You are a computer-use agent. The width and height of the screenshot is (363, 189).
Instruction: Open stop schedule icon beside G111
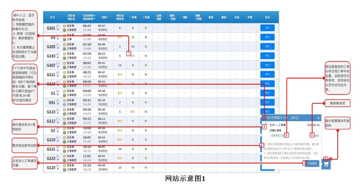(58, 73)
